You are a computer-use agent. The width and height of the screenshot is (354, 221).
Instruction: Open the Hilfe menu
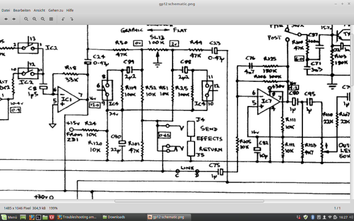pyautogui.click(x=70, y=10)
